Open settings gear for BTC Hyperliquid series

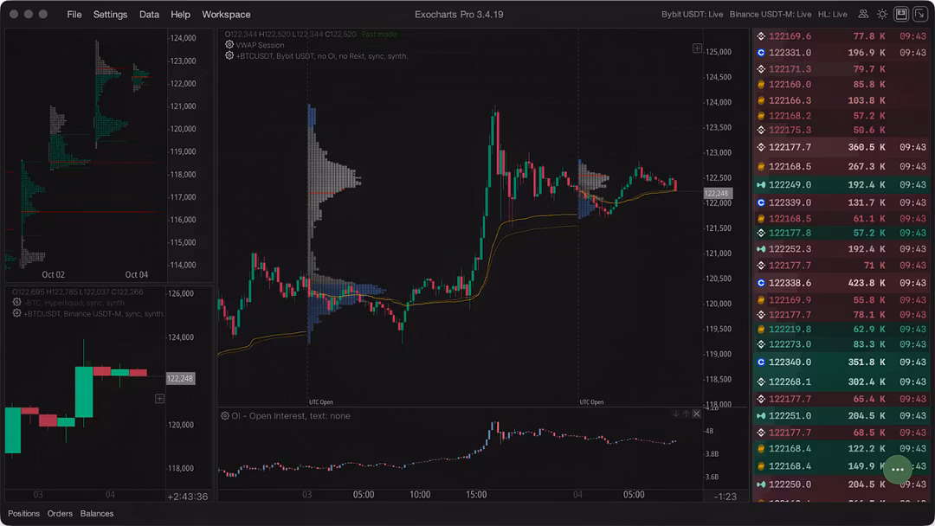16,302
